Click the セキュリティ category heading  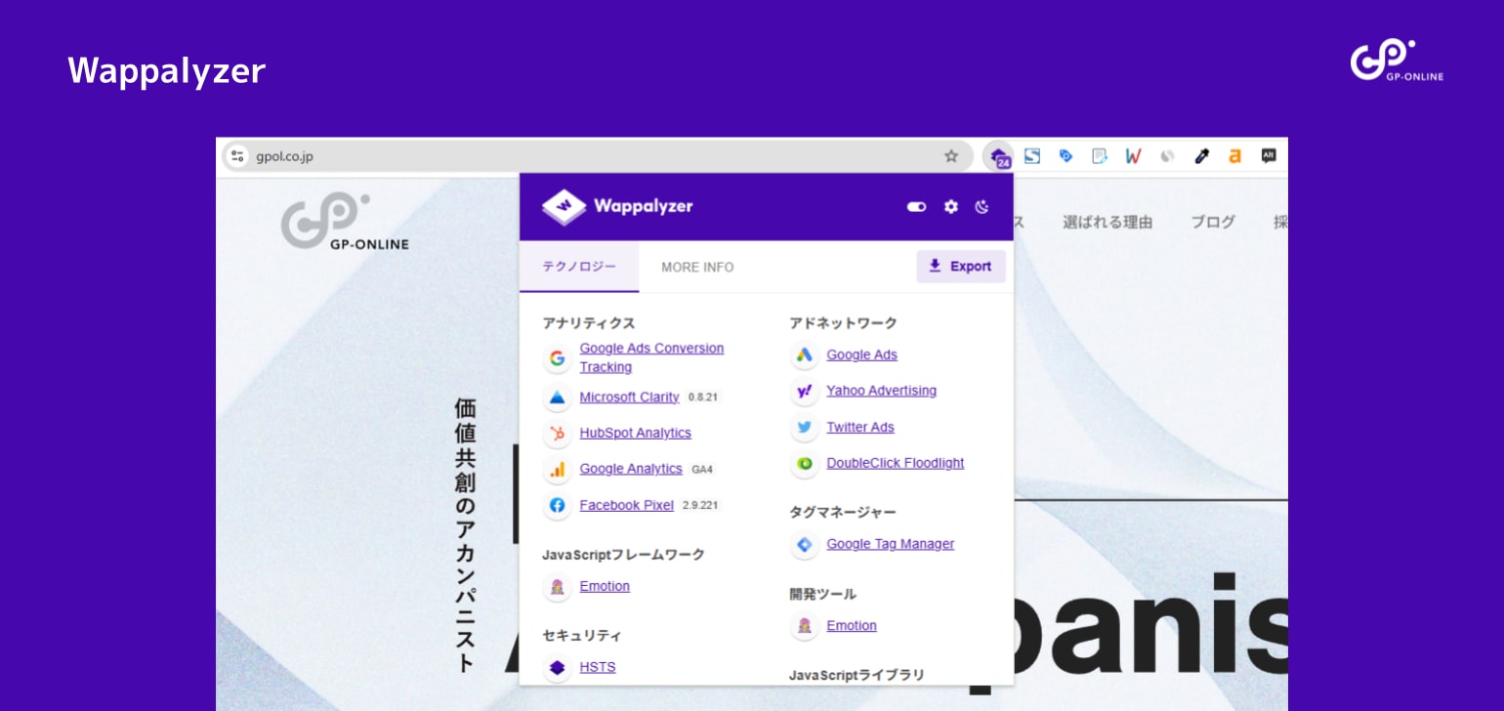(582, 636)
